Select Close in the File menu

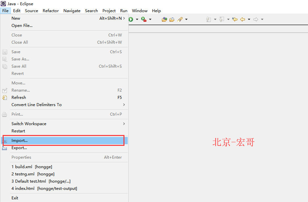click(x=64, y=35)
